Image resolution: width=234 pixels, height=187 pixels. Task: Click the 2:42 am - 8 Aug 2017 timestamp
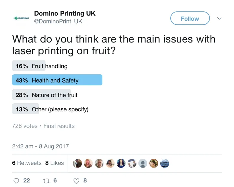(40, 146)
